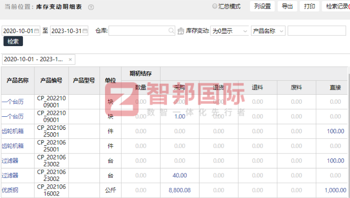
Task: Click the 退料 column header
Action: tap(257, 88)
